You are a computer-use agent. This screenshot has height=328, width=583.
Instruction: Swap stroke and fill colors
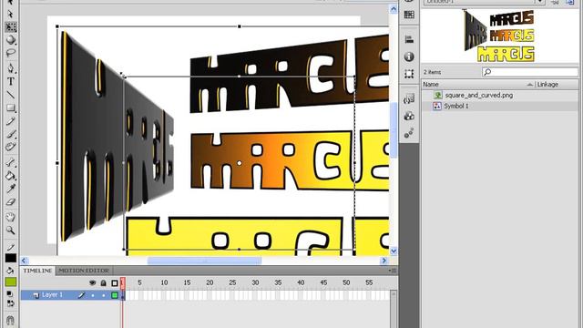pos(10,303)
